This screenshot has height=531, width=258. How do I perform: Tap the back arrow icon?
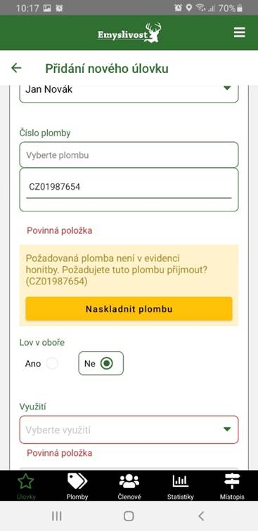16,68
